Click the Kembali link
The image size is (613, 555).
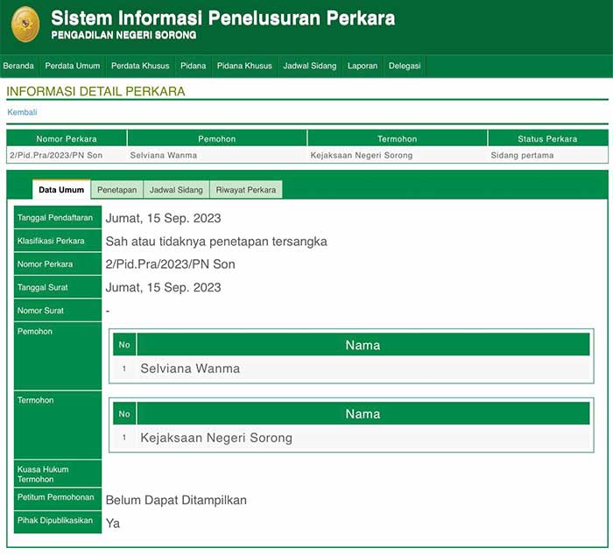(x=22, y=112)
